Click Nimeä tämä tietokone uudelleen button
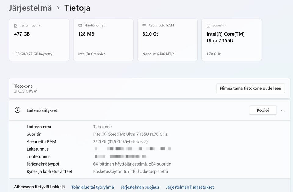293x192 pixels. [x=251, y=88]
